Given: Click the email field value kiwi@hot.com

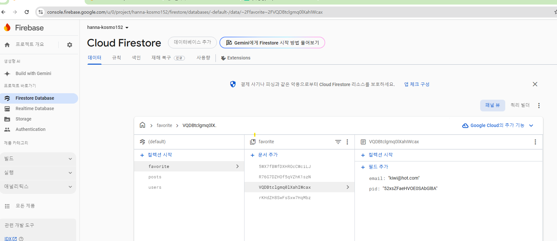Looking at the screenshot, I should [x=404, y=178].
